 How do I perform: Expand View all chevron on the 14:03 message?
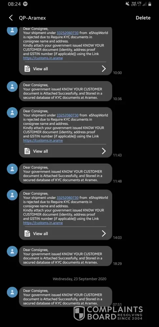pos(104,233)
